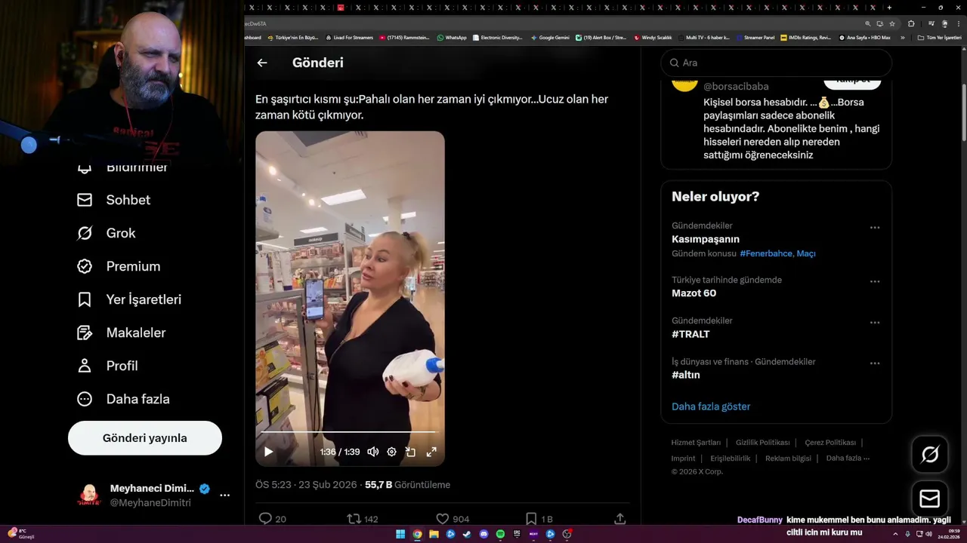967x543 pixels.
Task: Go to Profil in the sidebar
Action: pyautogui.click(x=107, y=366)
